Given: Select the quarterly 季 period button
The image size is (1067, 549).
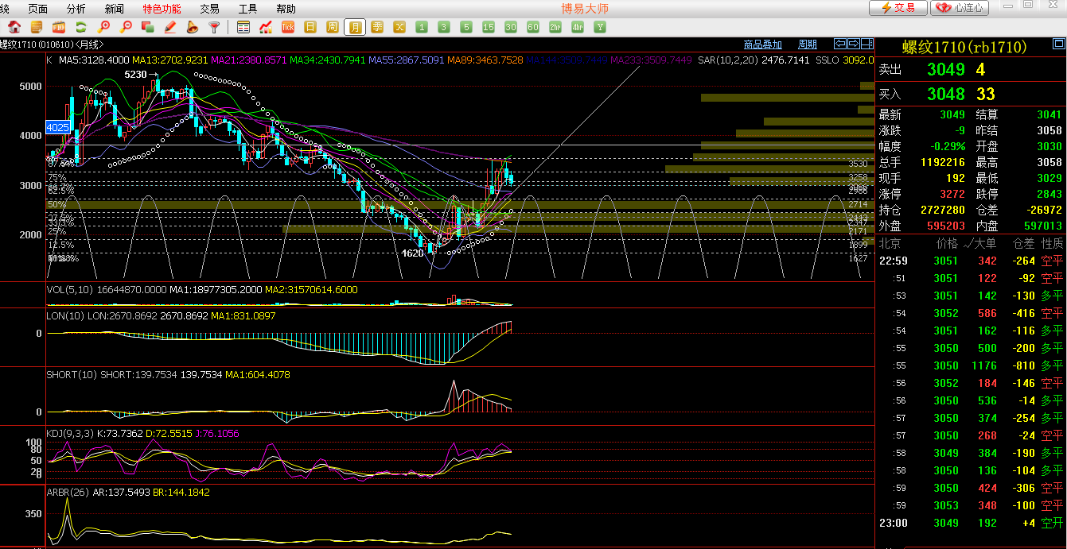Looking at the screenshot, I should [x=377, y=27].
